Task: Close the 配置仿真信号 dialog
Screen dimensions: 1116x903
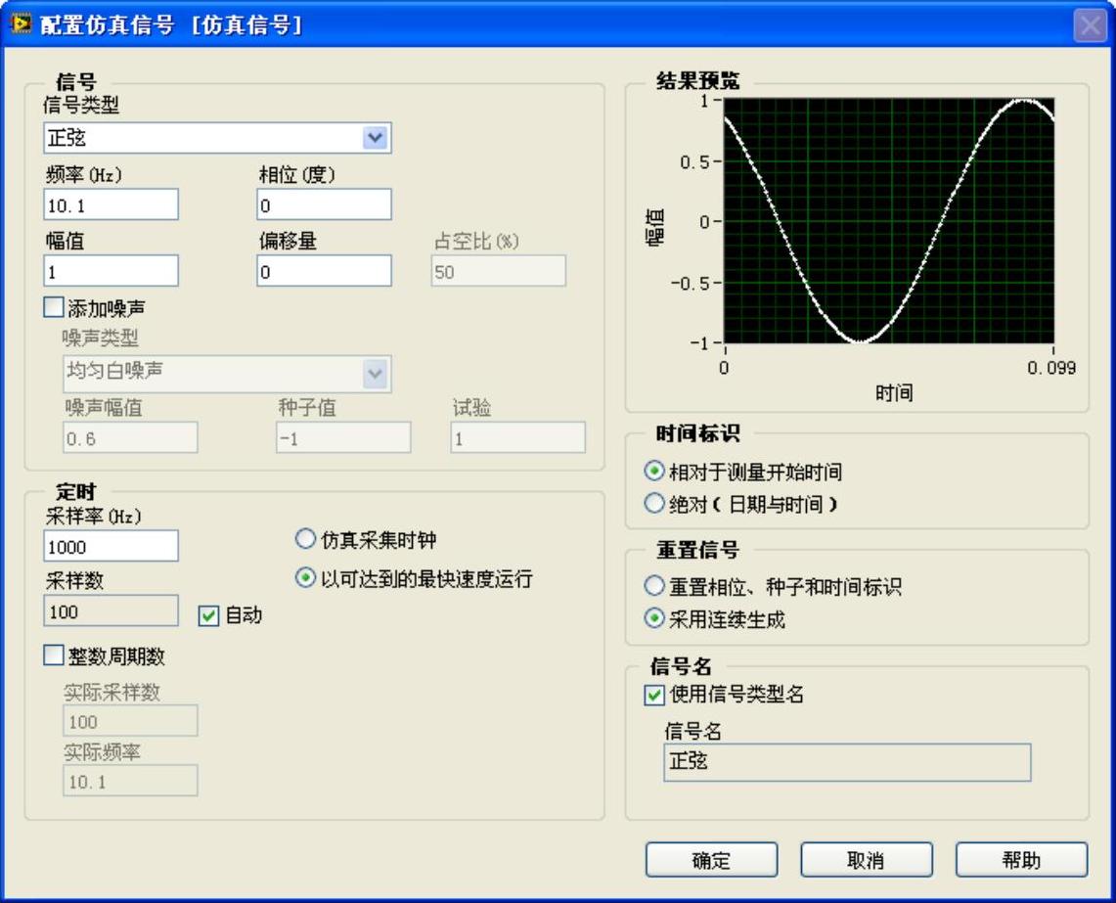Action: (x=1090, y=25)
